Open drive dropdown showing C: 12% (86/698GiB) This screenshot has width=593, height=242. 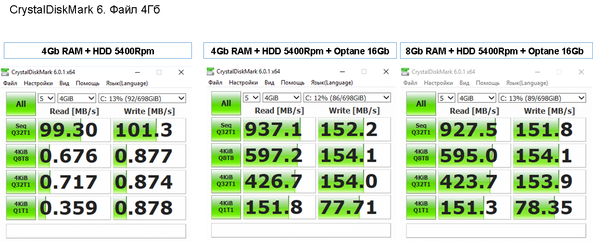(347, 98)
